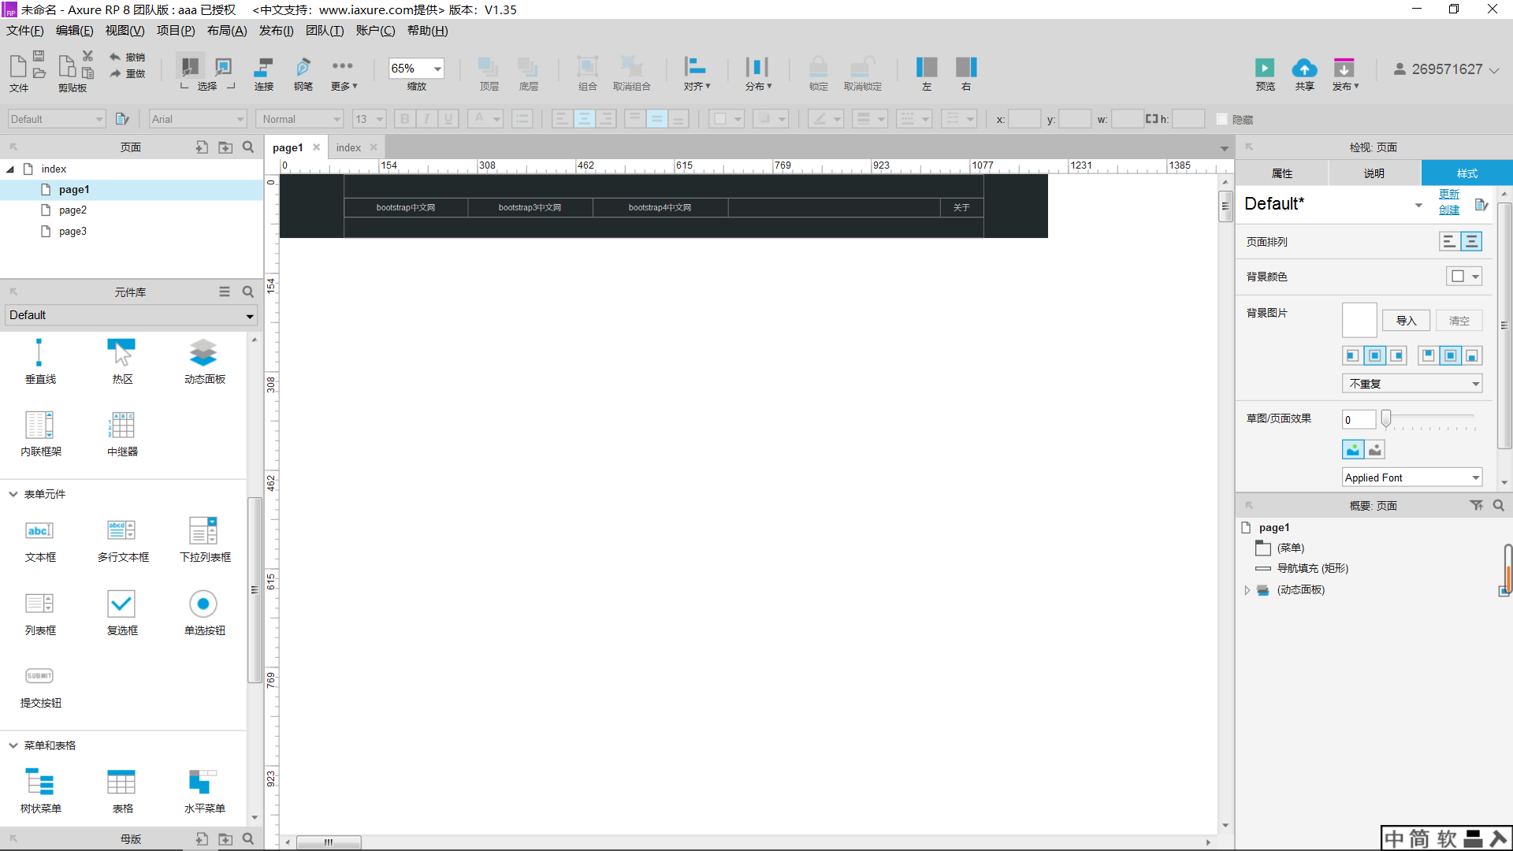Select center page alignment toggle

pos(1471,242)
